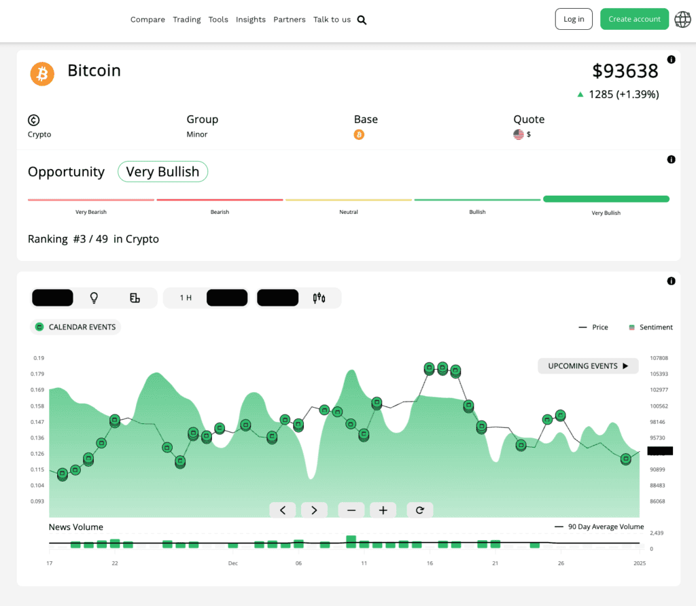Click the info icon in Opportunity section

point(671,160)
